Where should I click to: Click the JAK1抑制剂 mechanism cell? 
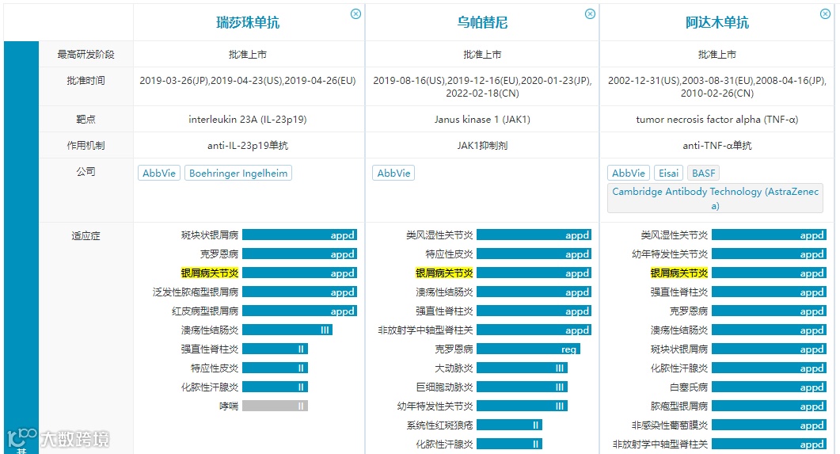[x=482, y=145]
